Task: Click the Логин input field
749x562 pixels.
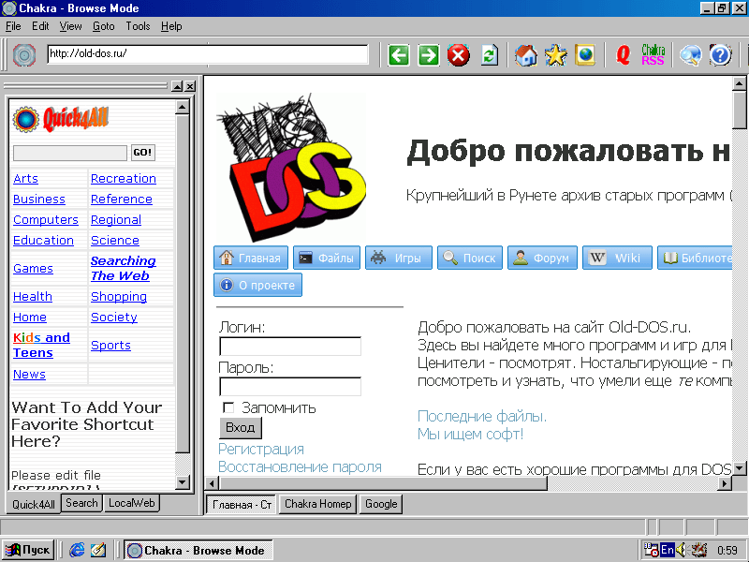Action: click(290, 347)
